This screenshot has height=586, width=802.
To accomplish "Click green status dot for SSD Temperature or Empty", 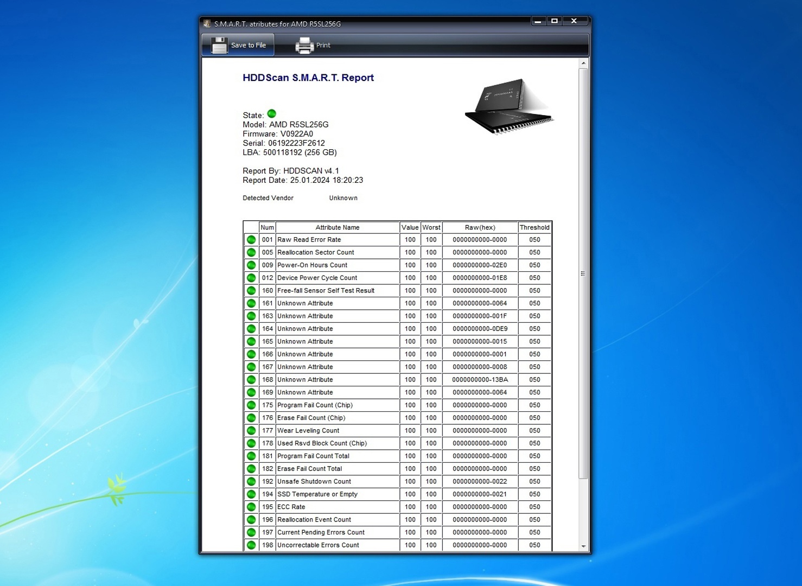I will [x=251, y=494].
